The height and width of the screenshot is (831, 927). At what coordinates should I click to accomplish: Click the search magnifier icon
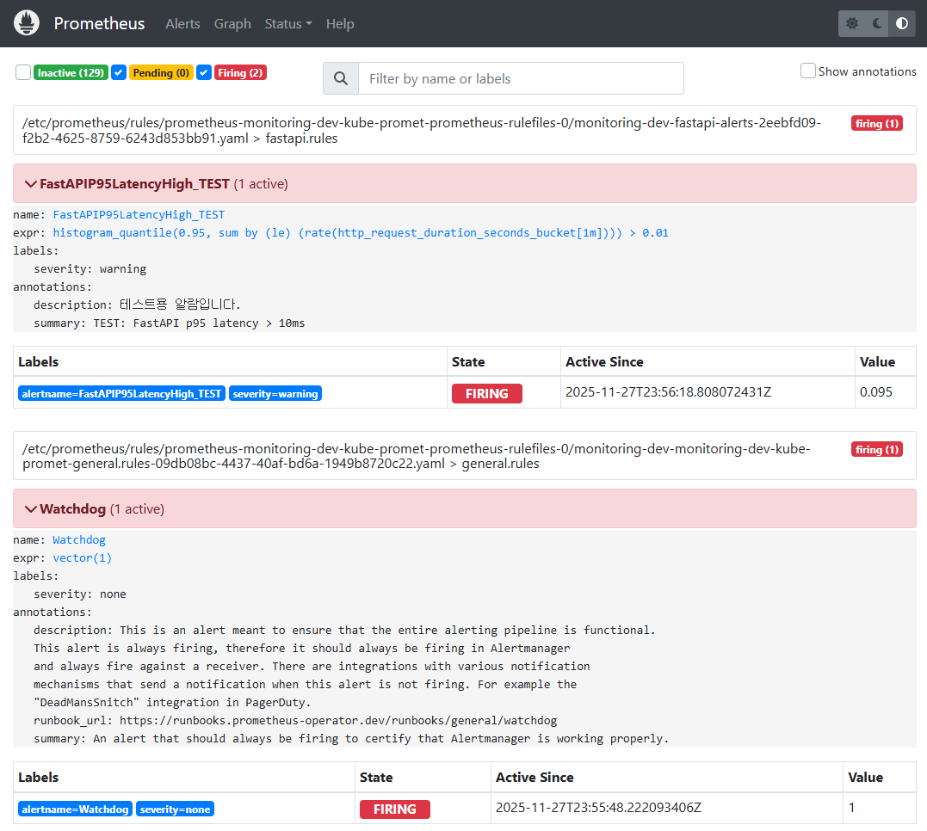coord(340,78)
